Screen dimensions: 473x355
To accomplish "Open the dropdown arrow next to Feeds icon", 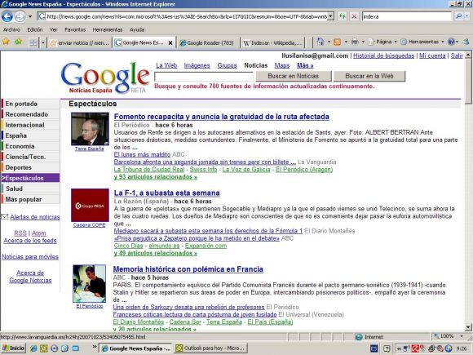I will (346, 42).
